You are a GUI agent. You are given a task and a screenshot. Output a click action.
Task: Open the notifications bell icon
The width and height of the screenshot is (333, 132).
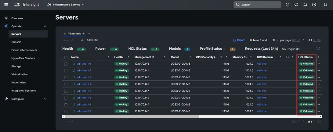(x=306, y=5)
